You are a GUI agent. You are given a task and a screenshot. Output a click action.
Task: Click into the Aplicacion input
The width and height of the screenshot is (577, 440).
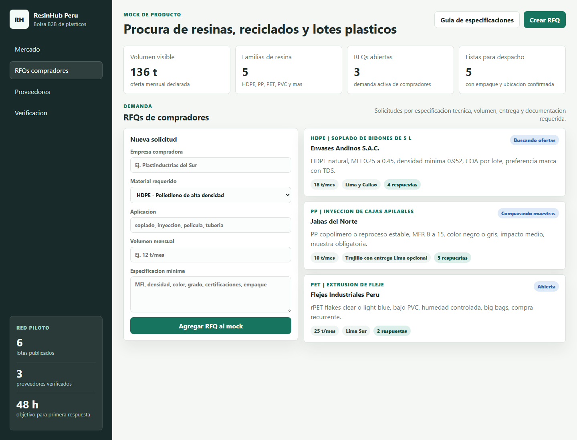[211, 225]
